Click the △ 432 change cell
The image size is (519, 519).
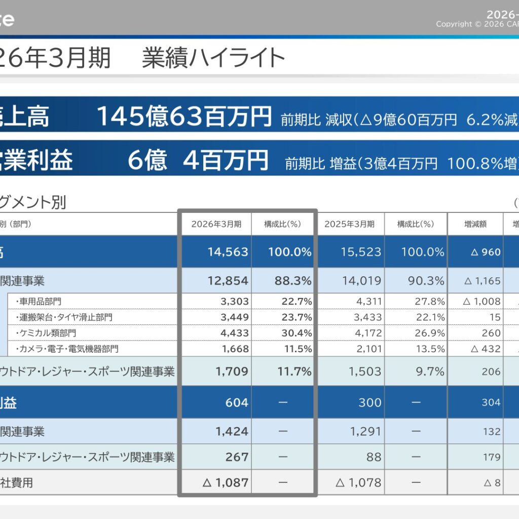486,349
